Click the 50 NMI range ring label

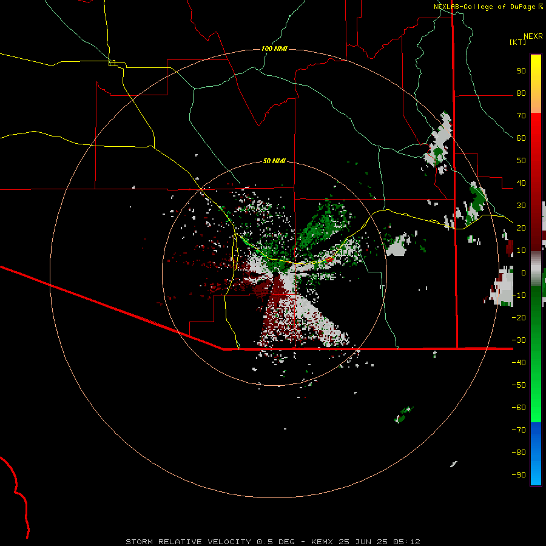[x=274, y=161]
